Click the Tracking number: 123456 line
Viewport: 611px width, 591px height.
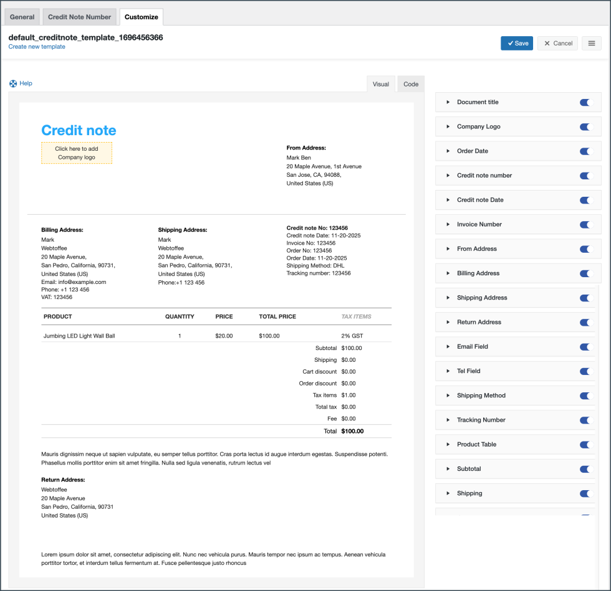319,273
